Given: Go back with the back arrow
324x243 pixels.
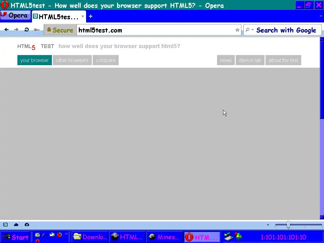Looking at the screenshot, I should click(6, 30).
